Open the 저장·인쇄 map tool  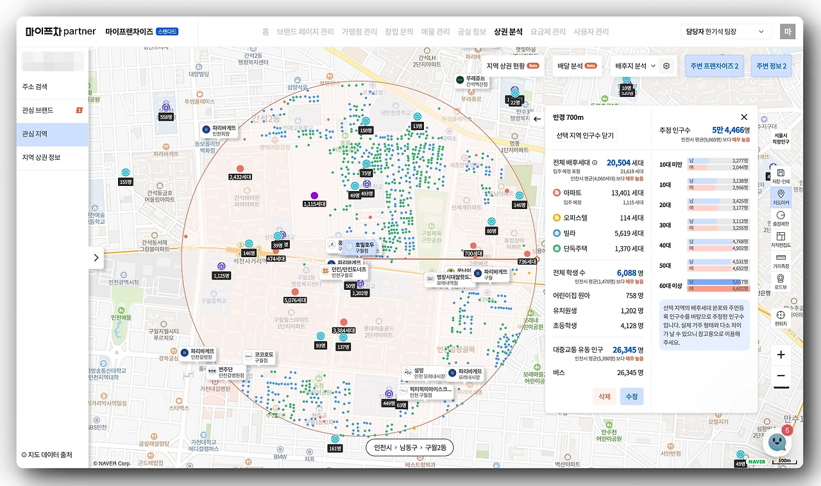pyautogui.click(x=781, y=176)
